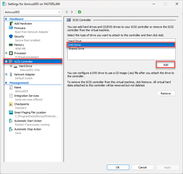This screenshot has height=174, width=183.
Task: Open the Memory settings item
Action: point(19,45)
